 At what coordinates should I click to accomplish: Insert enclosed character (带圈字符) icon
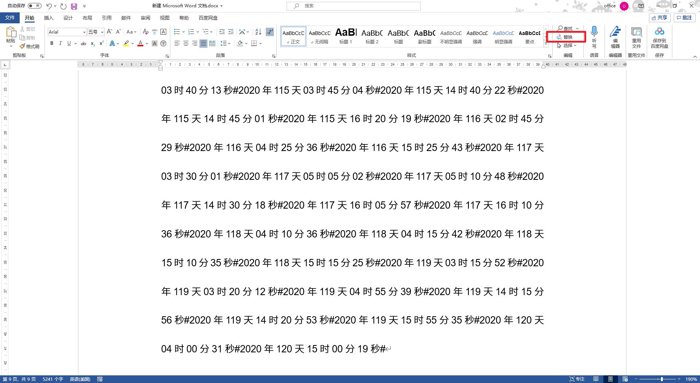point(163,43)
